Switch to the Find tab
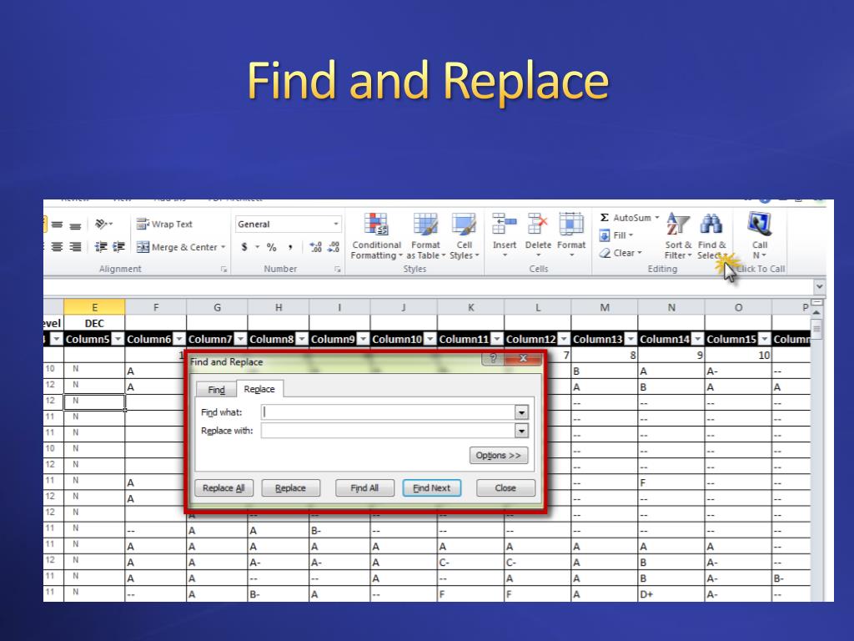 [x=216, y=390]
